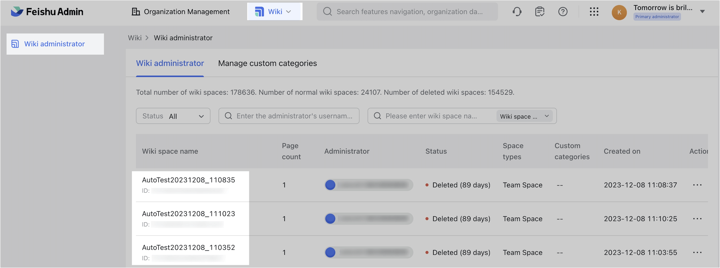The width and height of the screenshot is (720, 268).
Task: Open Organization Management section
Action: pos(181,12)
